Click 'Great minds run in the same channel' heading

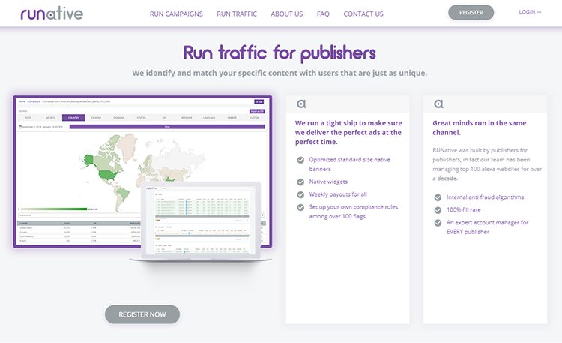[480, 128]
